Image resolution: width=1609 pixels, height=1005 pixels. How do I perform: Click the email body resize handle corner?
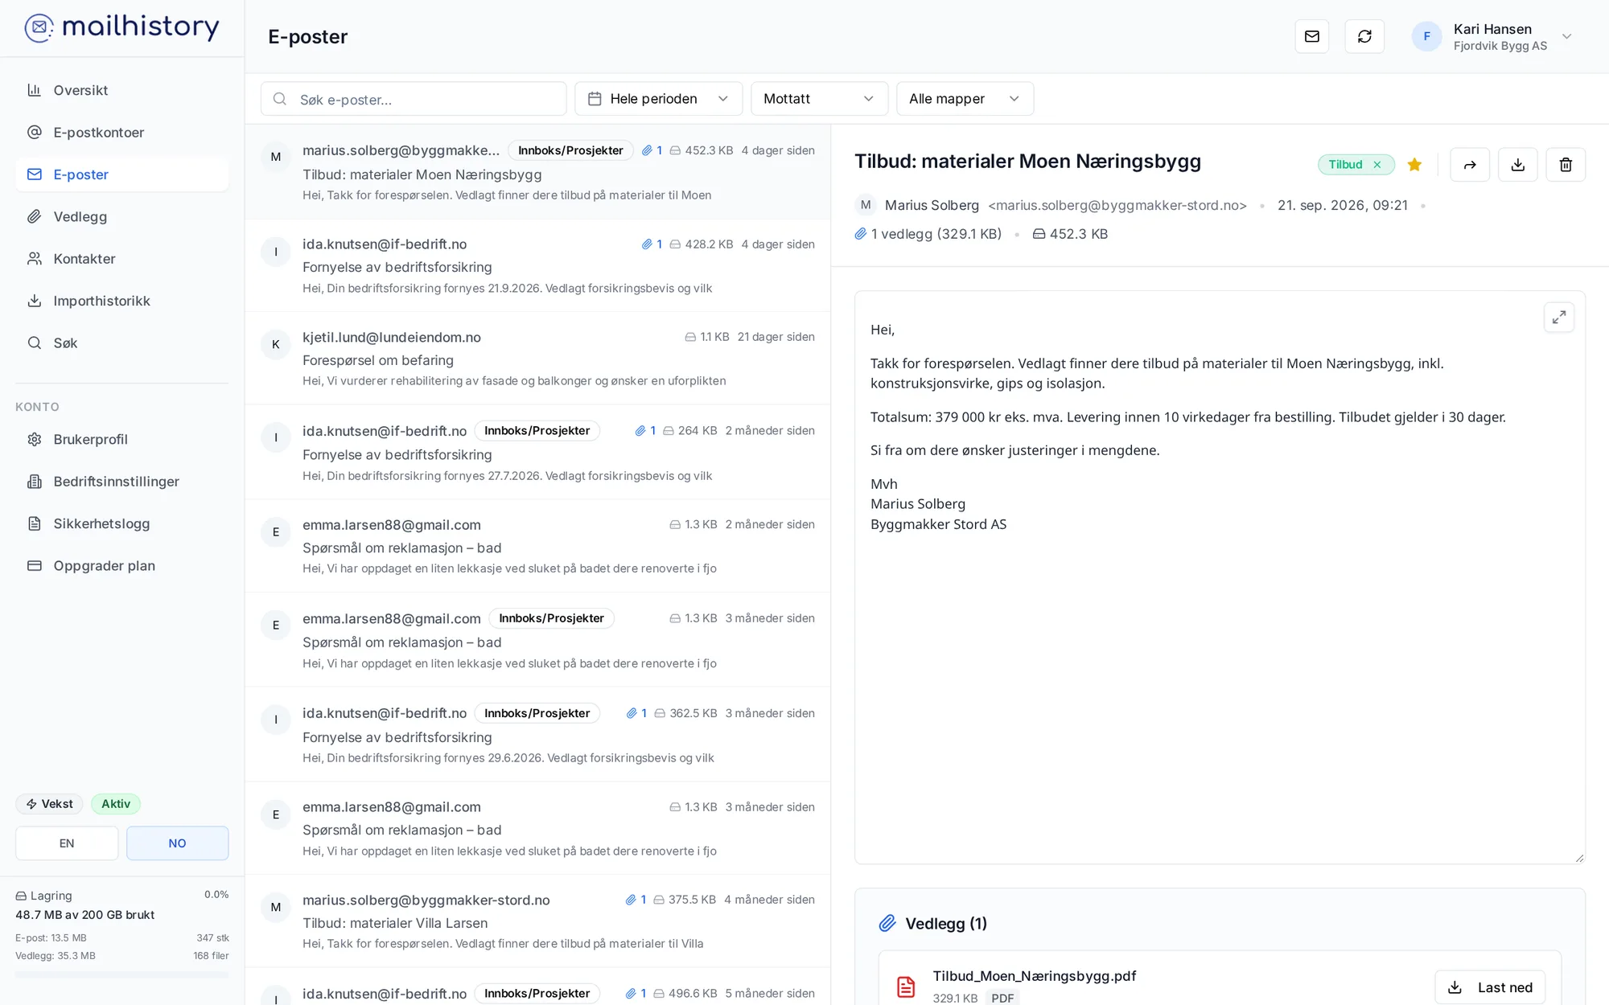click(1579, 858)
